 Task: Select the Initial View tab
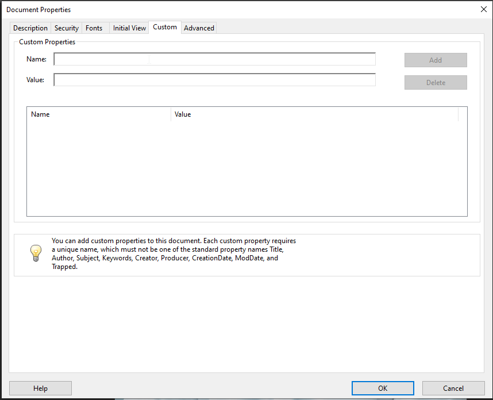click(129, 28)
